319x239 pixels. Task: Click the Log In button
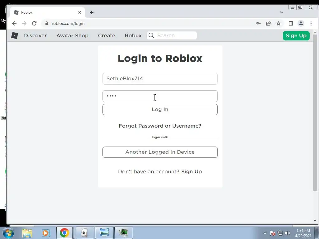point(160,110)
